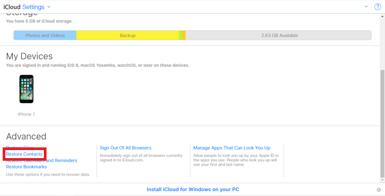Click Sign Out Of All Browsers

pos(126,148)
